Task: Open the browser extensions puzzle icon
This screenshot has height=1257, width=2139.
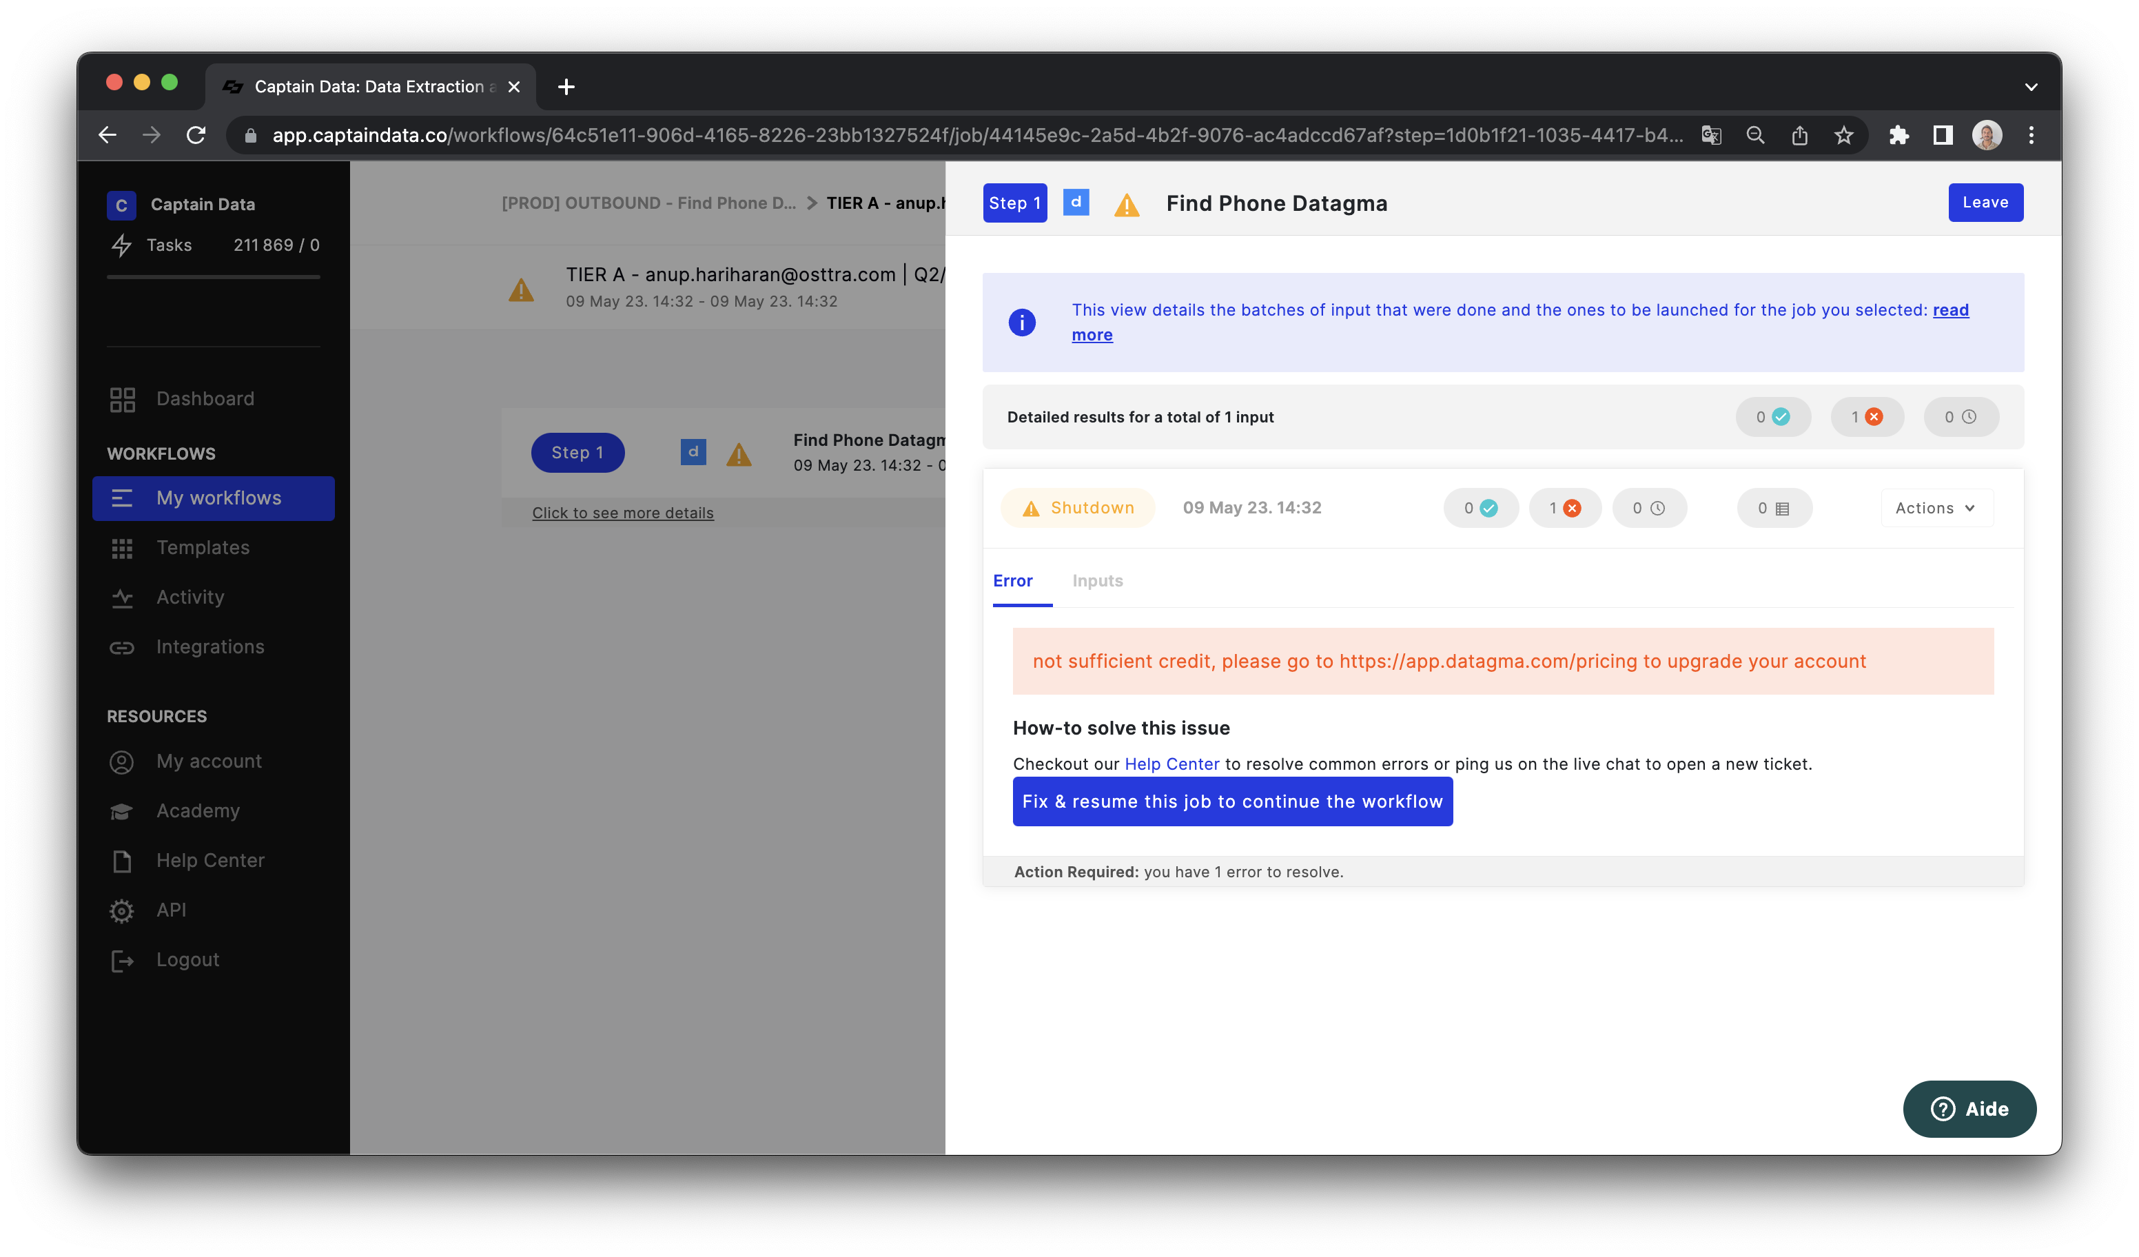Action: pyautogui.click(x=1898, y=136)
